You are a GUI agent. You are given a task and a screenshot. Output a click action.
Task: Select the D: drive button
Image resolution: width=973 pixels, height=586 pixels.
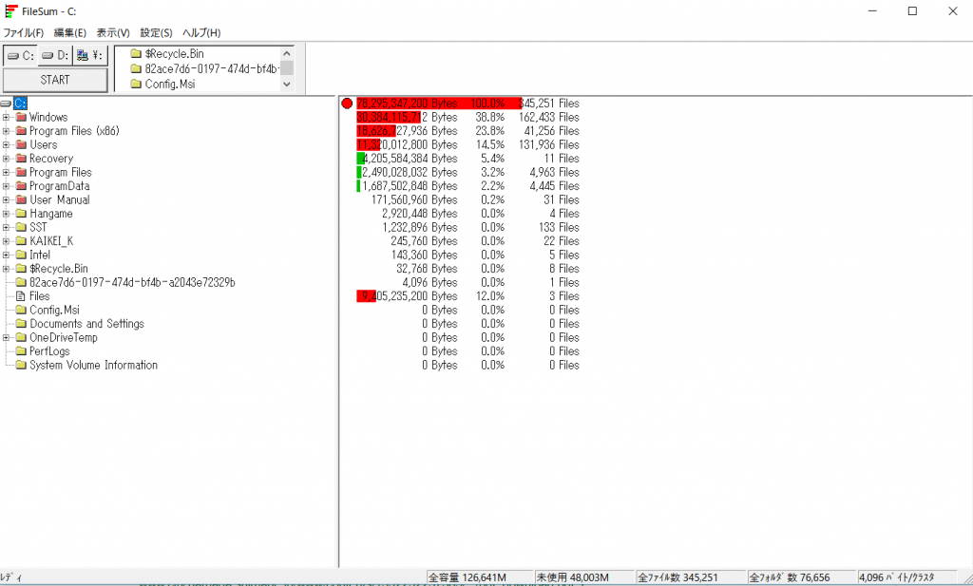[x=55, y=55]
